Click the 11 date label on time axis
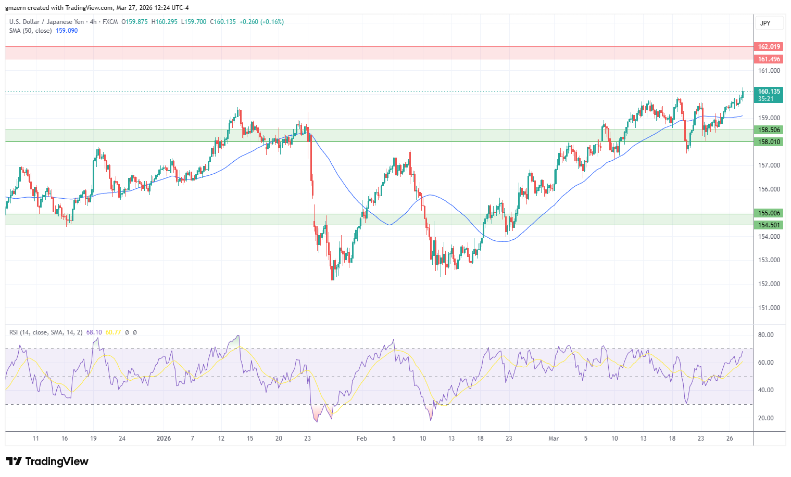 click(x=35, y=439)
